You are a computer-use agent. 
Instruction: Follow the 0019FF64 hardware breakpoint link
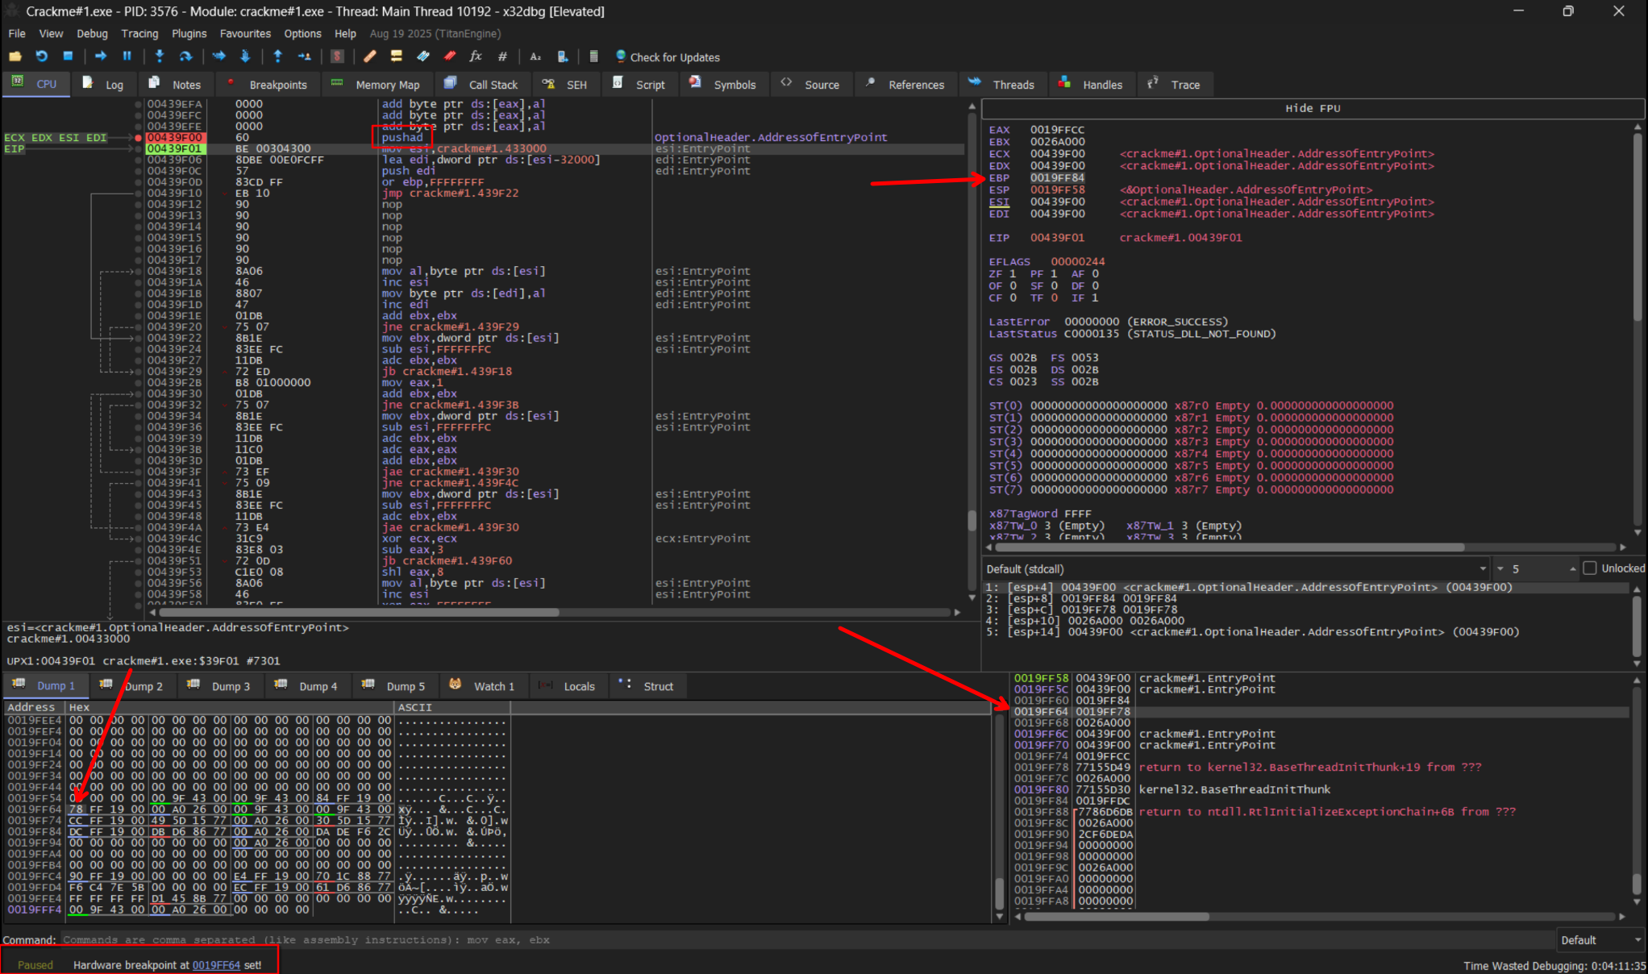coord(216,965)
